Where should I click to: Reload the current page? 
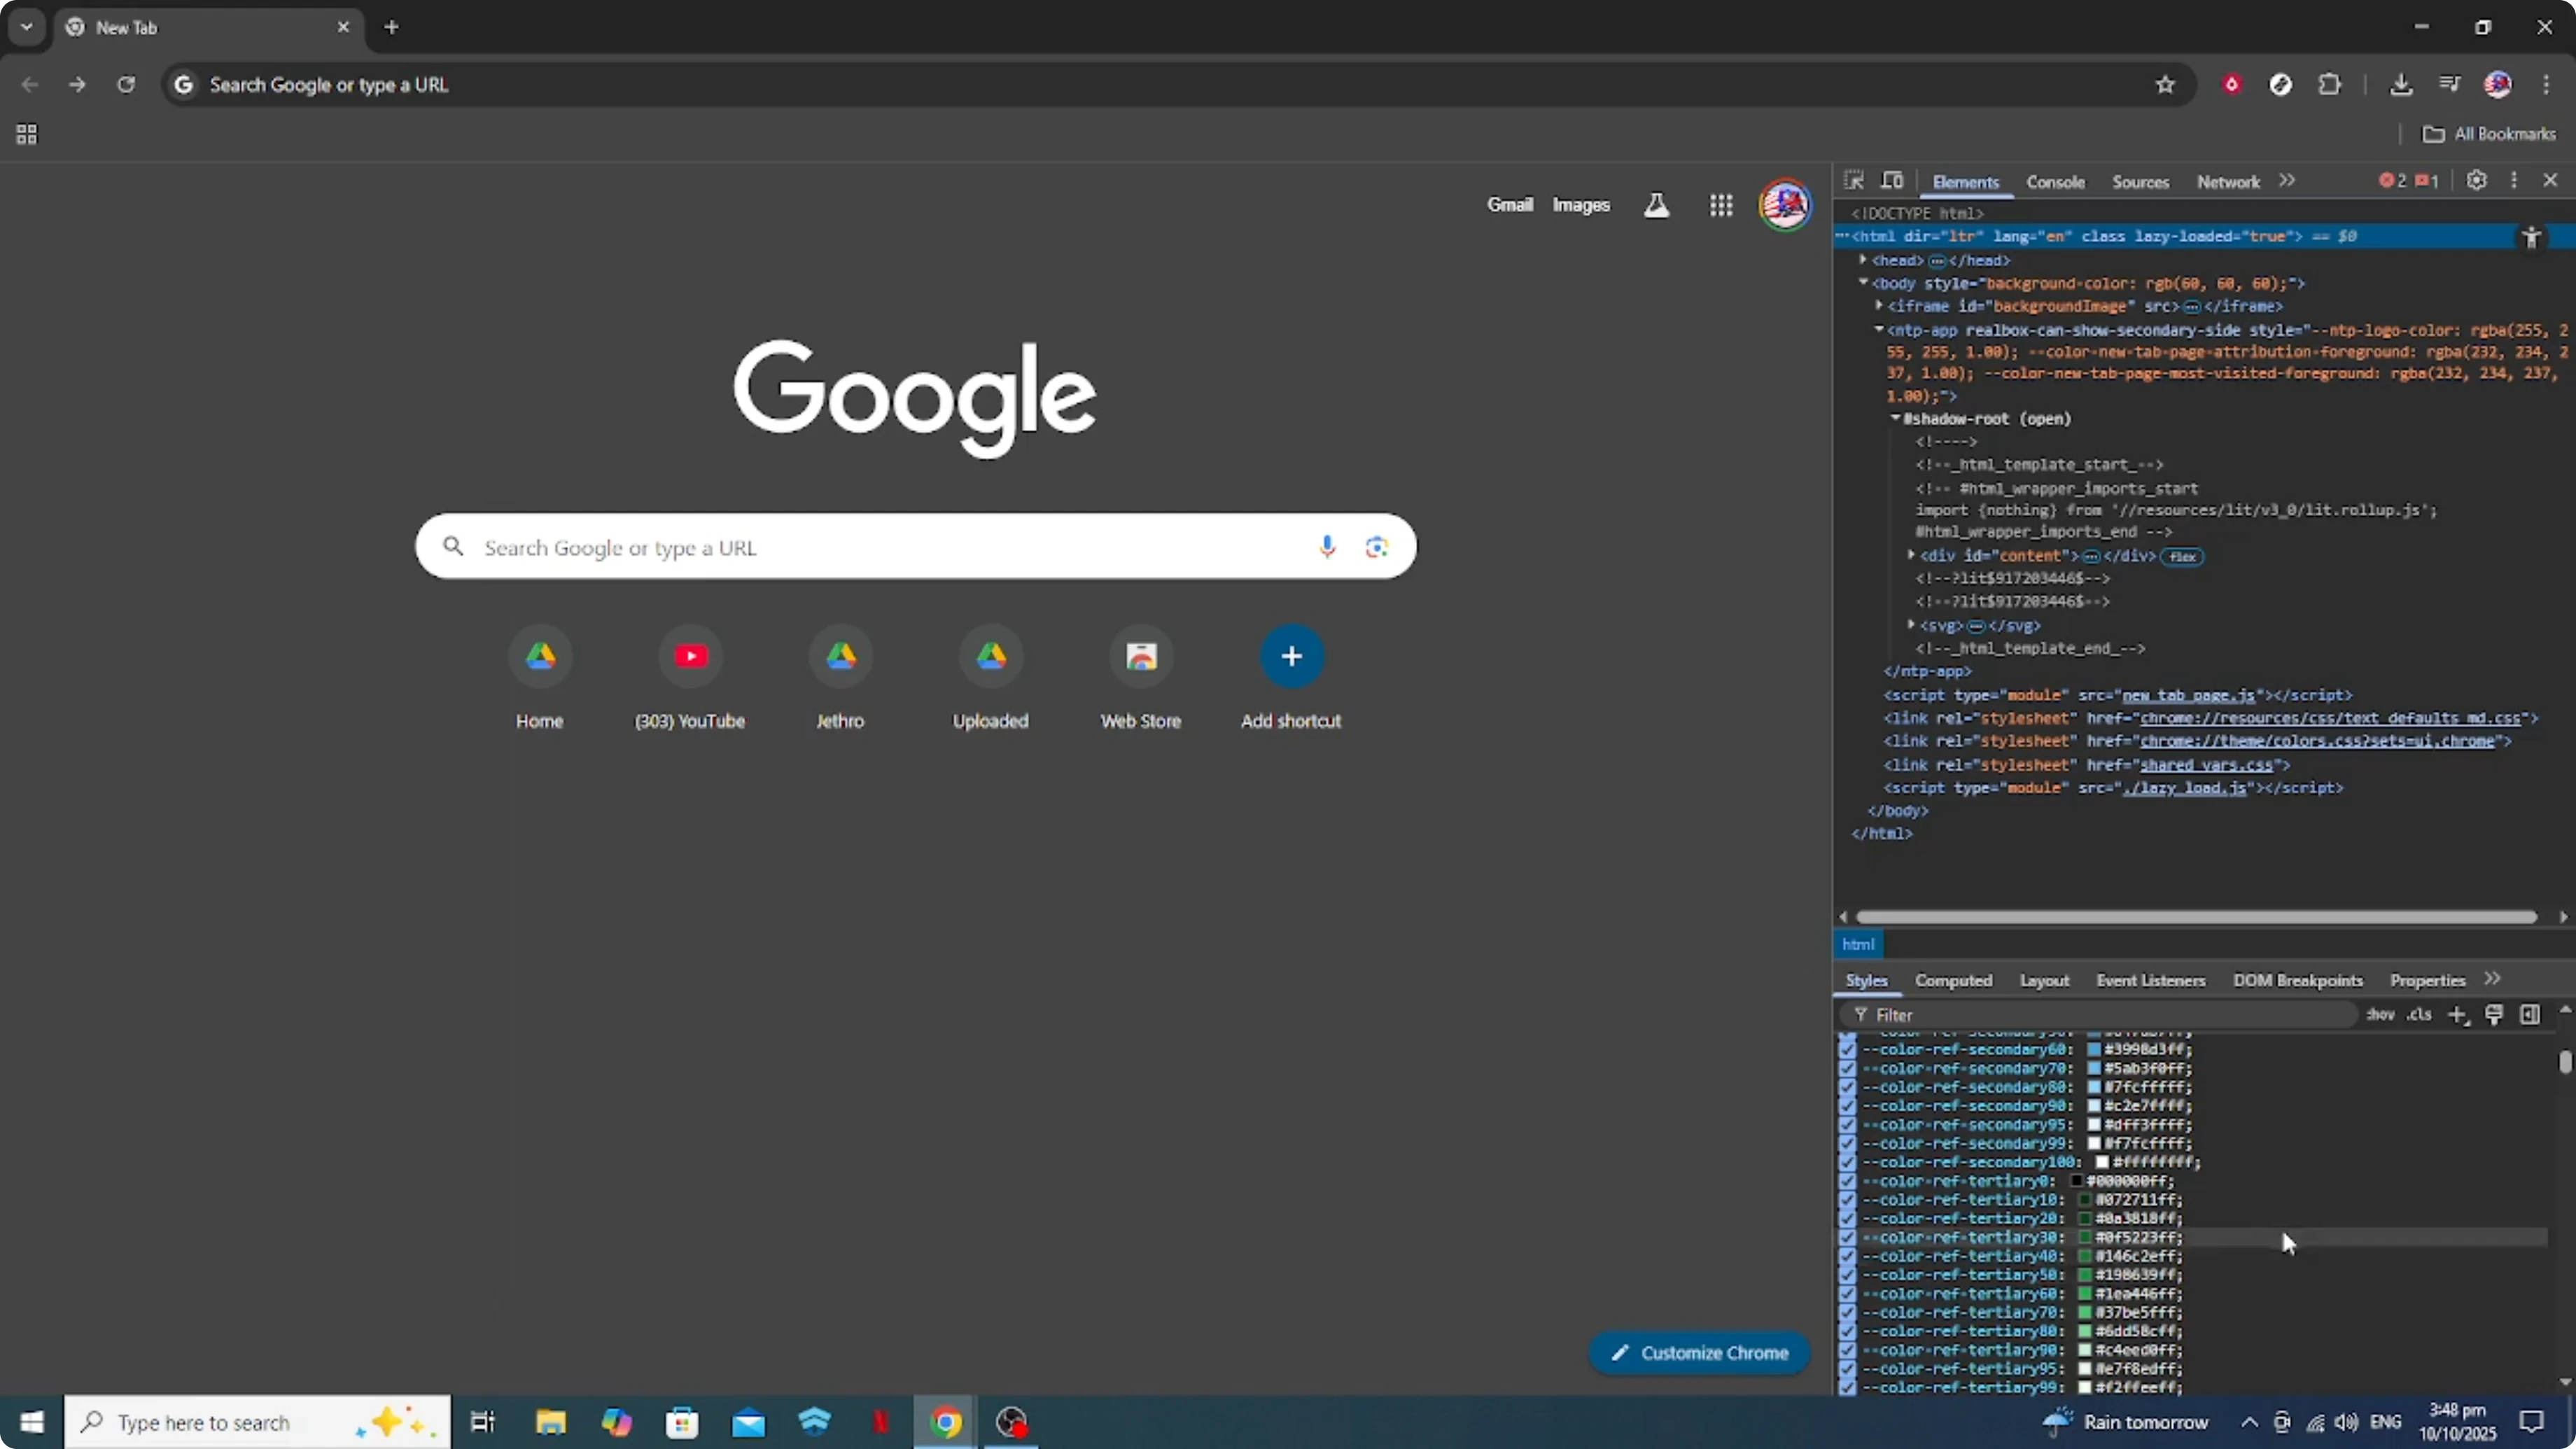click(126, 85)
